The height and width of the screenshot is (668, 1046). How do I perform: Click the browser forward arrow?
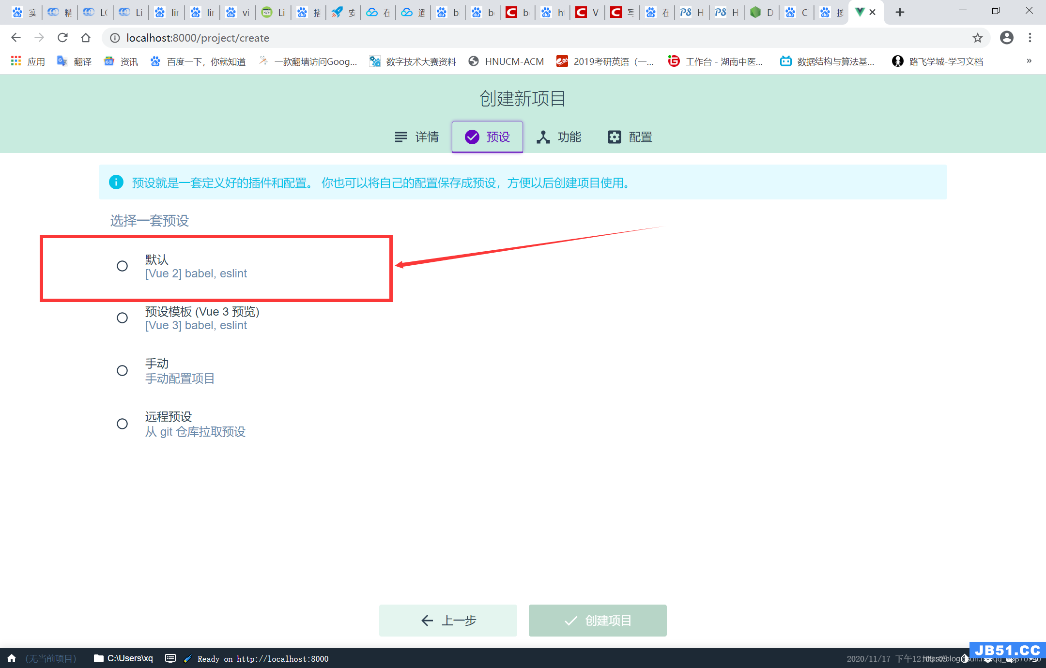pyautogui.click(x=39, y=38)
